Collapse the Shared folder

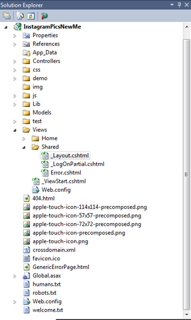(x=24, y=147)
